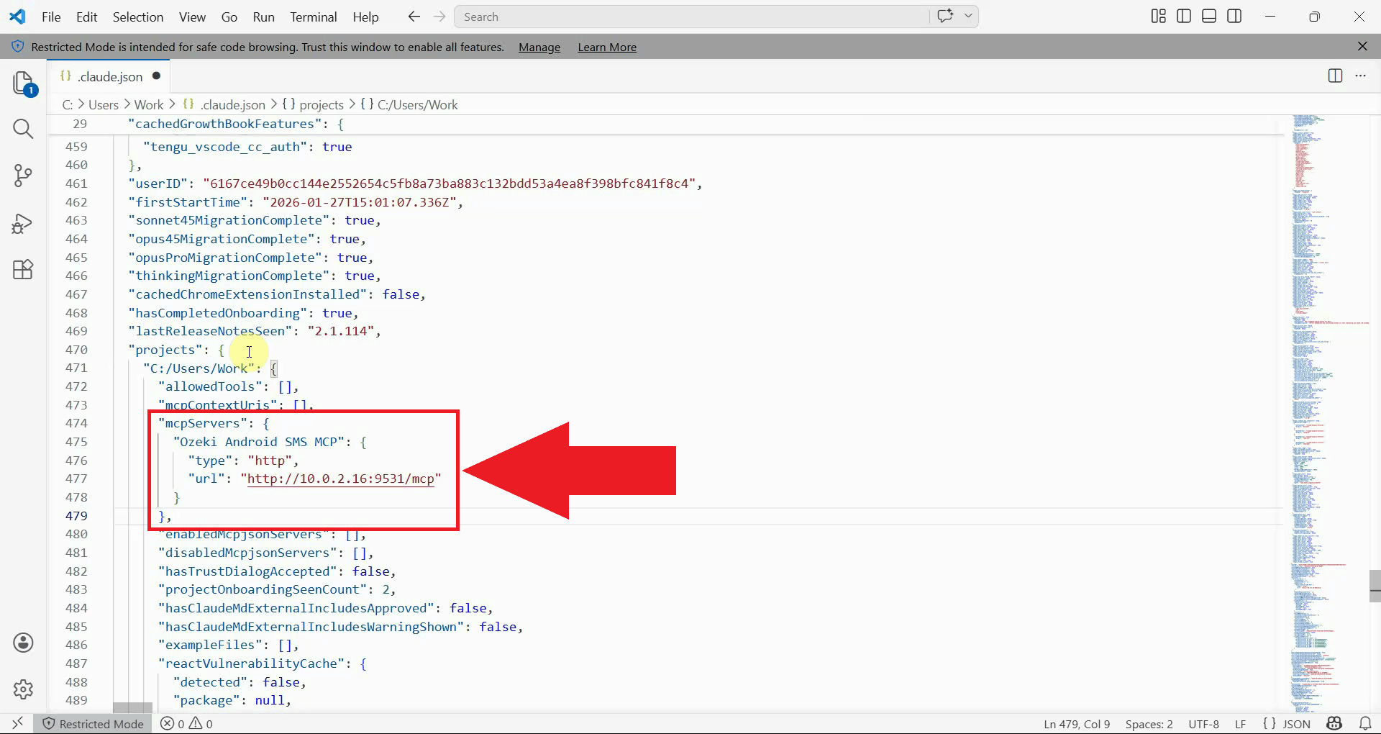The width and height of the screenshot is (1381, 734).
Task: Split the editor to the right
Action: 1335,76
